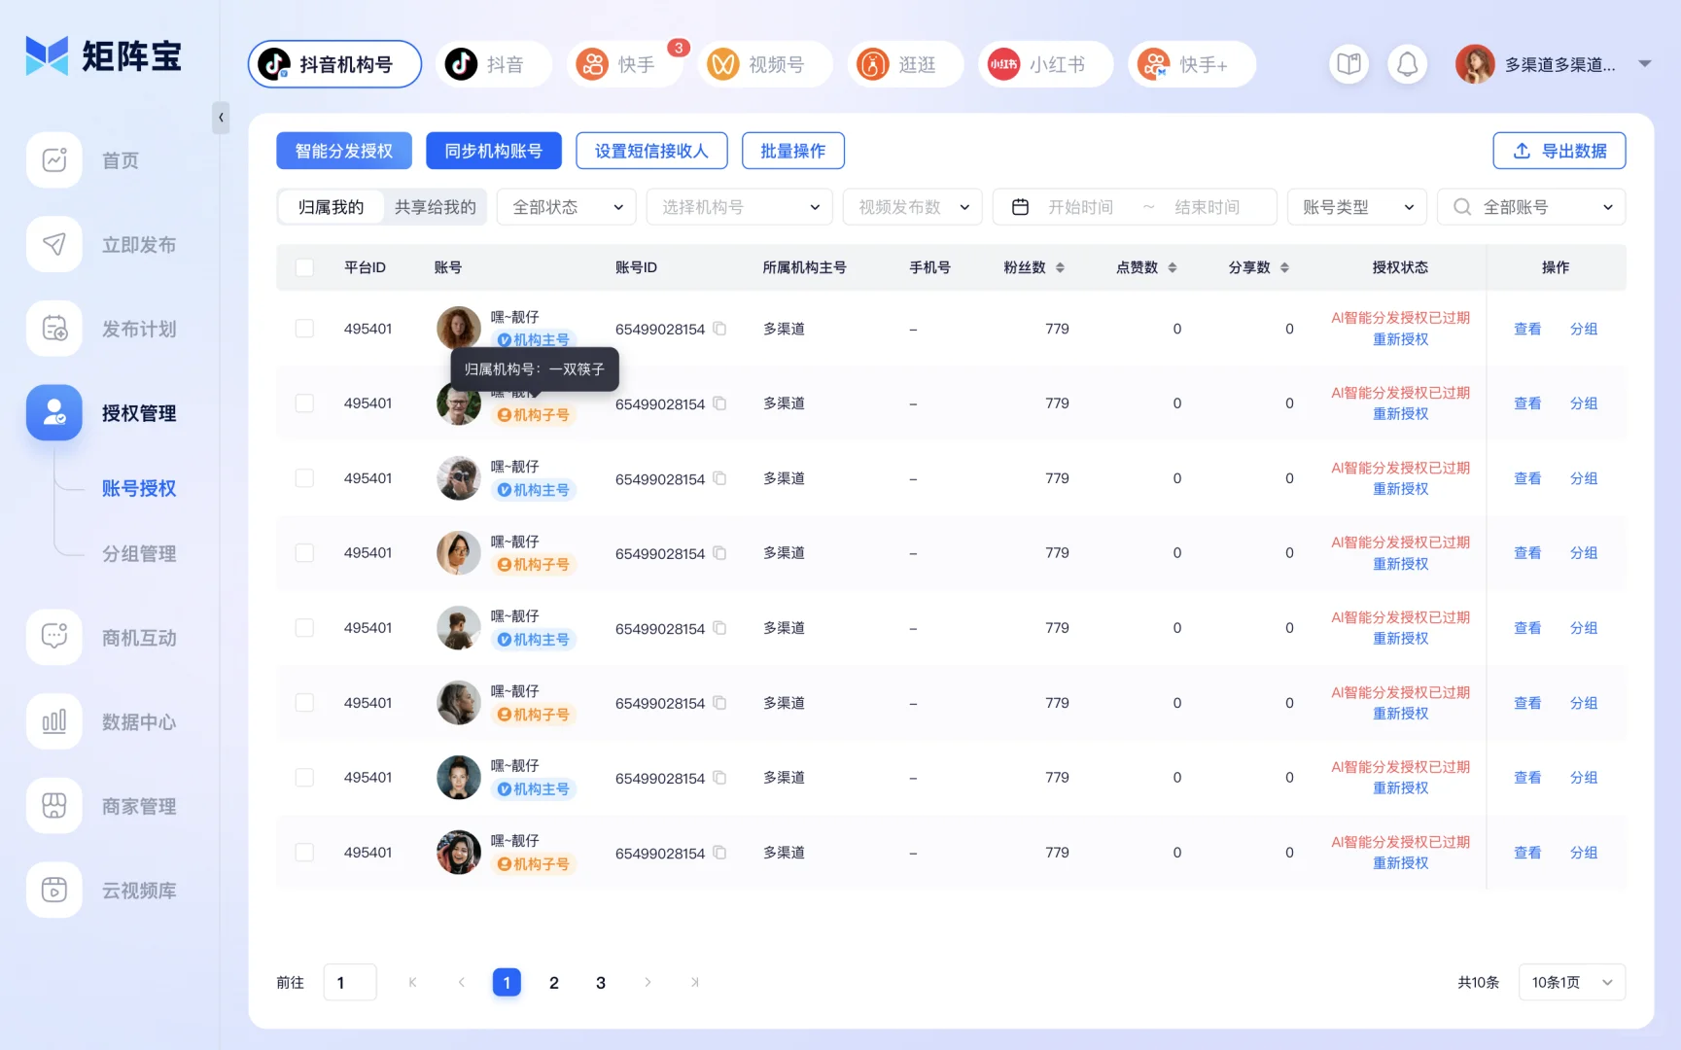
Task: Open the 小红书 platform page
Action: (1045, 64)
